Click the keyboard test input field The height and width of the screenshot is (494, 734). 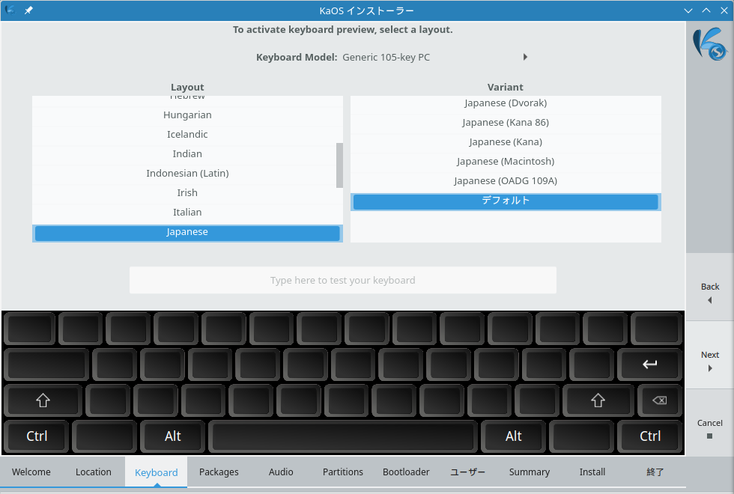343,280
